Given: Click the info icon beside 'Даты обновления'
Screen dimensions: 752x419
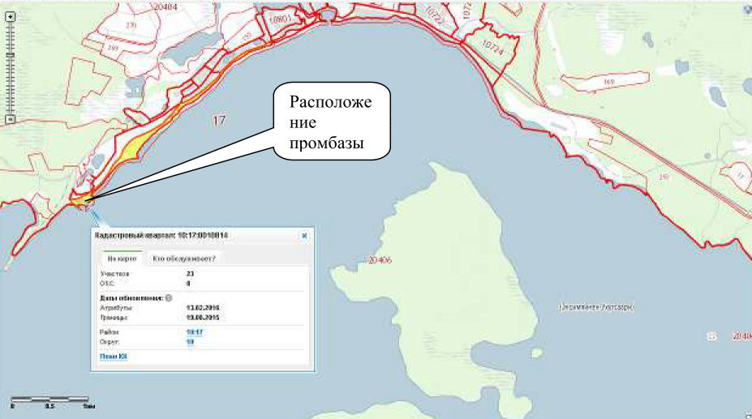Looking at the screenshot, I should point(169,297).
